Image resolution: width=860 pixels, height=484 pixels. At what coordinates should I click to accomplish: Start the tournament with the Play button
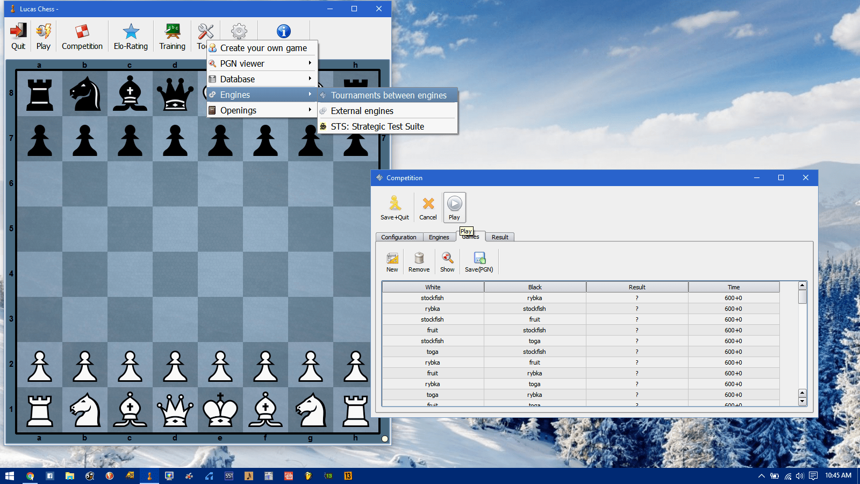pyautogui.click(x=454, y=208)
